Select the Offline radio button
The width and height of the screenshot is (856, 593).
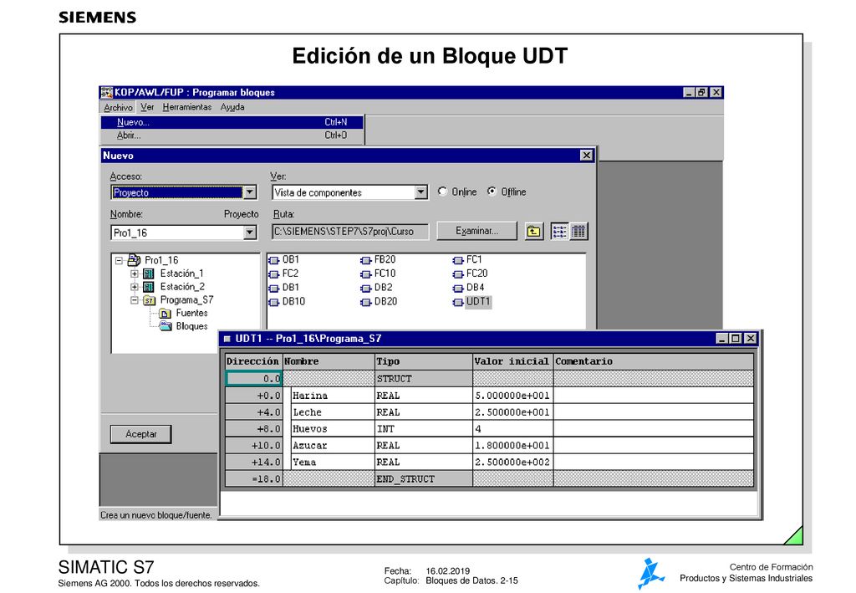click(492, 192)
